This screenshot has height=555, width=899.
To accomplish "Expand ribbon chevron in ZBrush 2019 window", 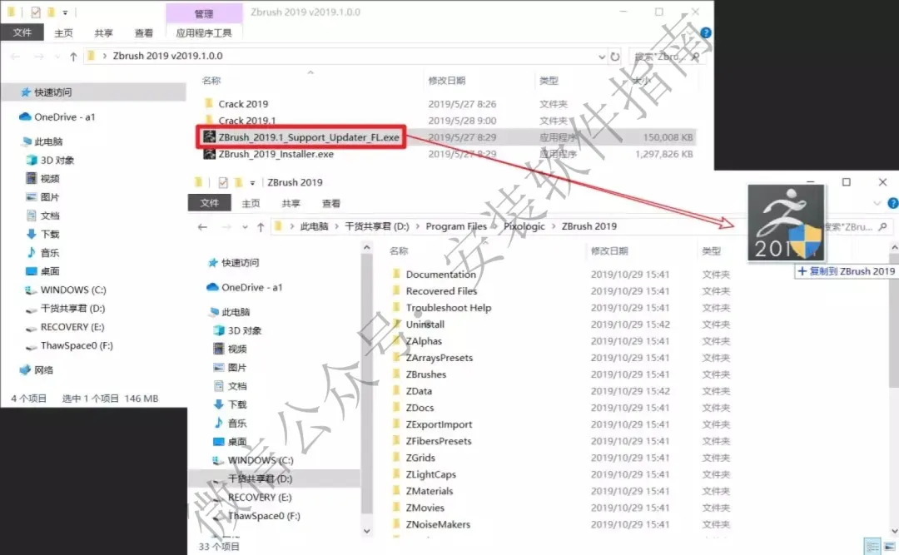I will 877,203.
